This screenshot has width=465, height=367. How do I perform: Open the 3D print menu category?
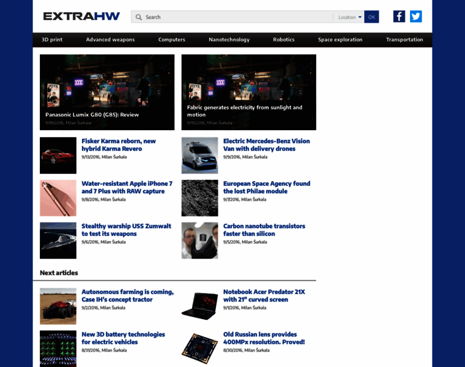52,40
